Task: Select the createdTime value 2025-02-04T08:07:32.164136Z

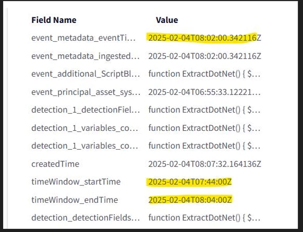Action: click(x=204, y=164)
